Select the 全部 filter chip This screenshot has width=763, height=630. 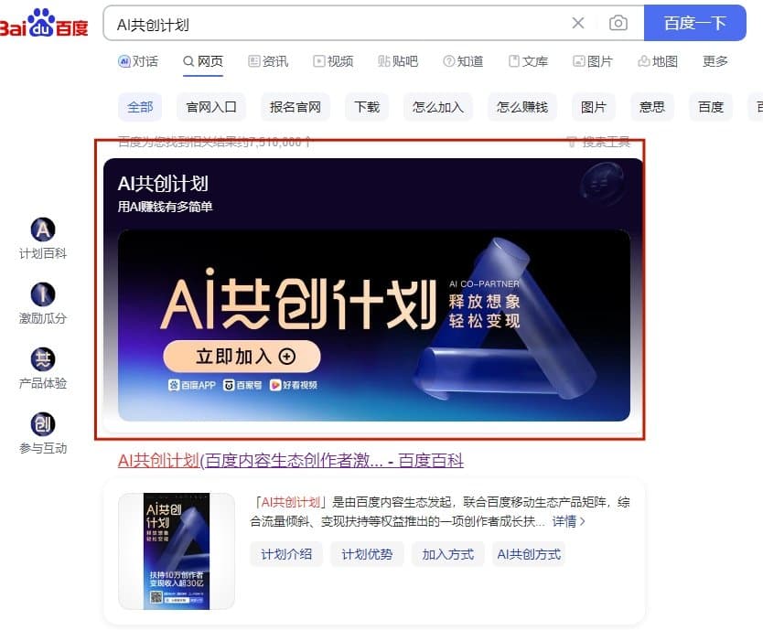click(140, 107)
